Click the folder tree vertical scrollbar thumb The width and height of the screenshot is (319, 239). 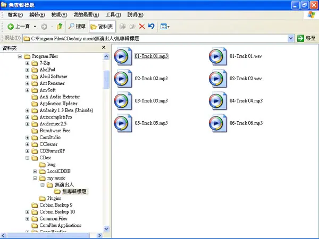[x=106, y=80]
